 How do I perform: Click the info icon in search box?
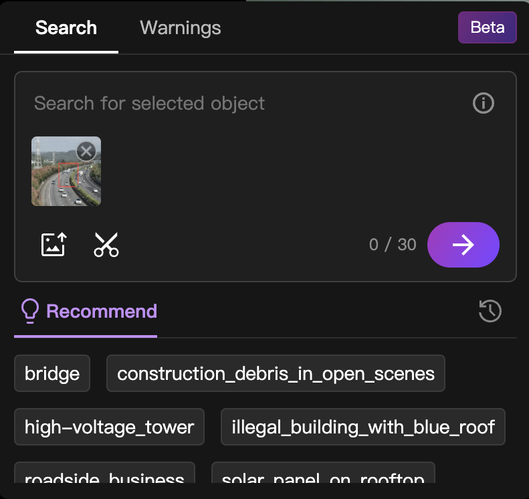484,103
